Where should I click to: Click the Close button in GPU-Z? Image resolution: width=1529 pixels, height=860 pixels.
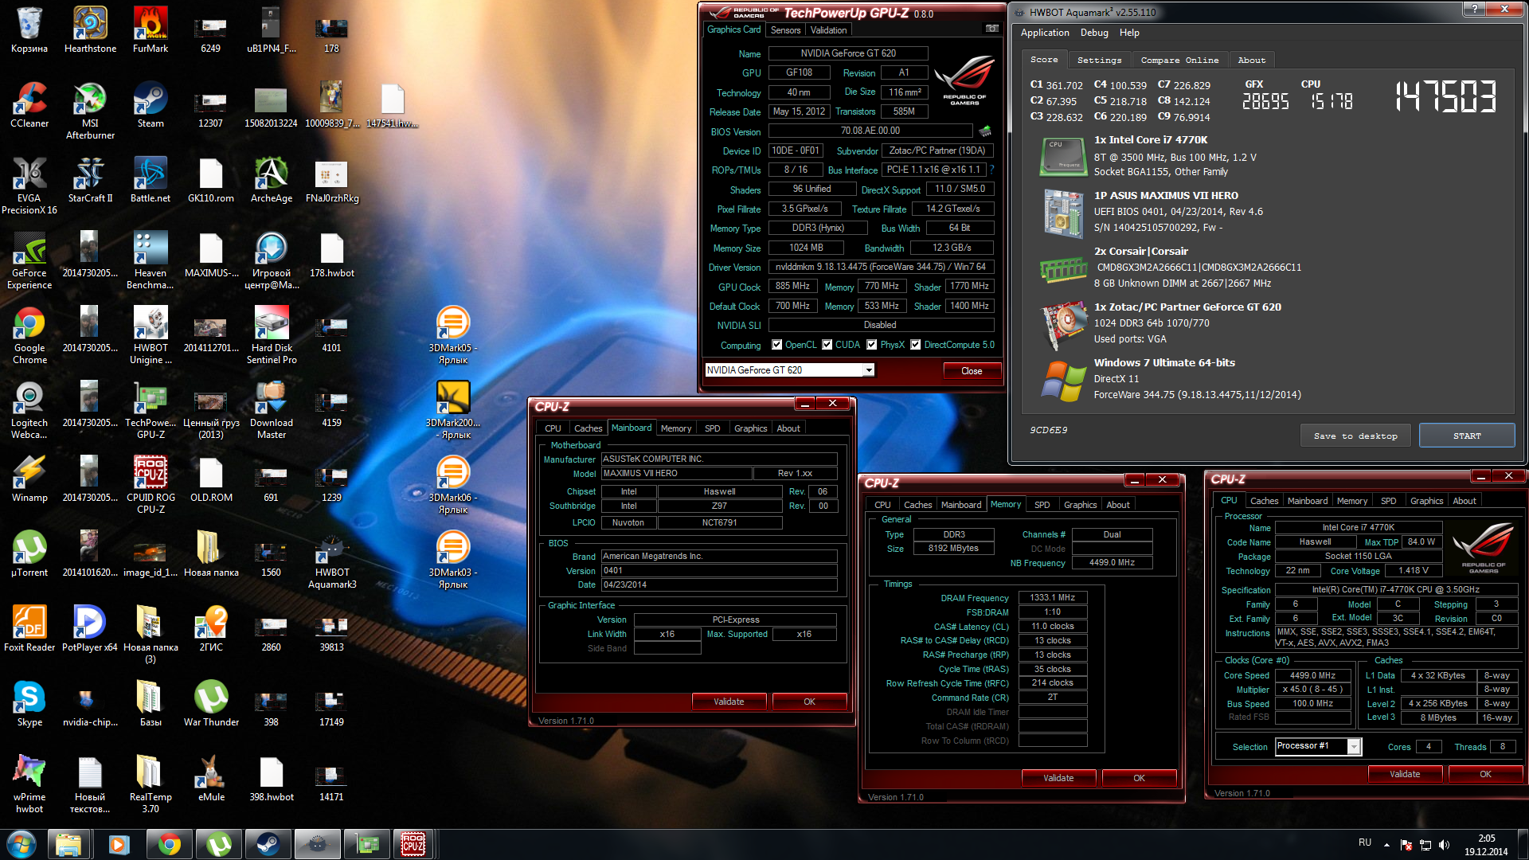(x=972, y=371)
